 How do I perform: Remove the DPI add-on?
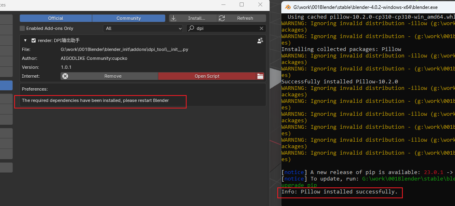tap(109, 76)
